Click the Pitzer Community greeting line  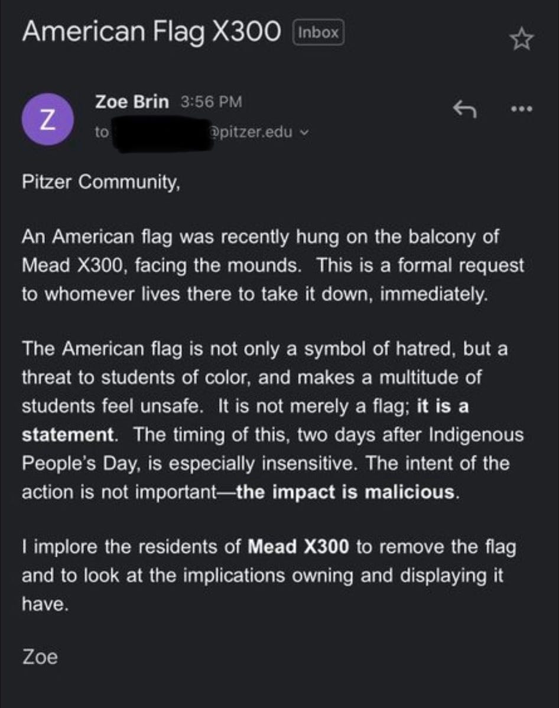coord(100,181)
